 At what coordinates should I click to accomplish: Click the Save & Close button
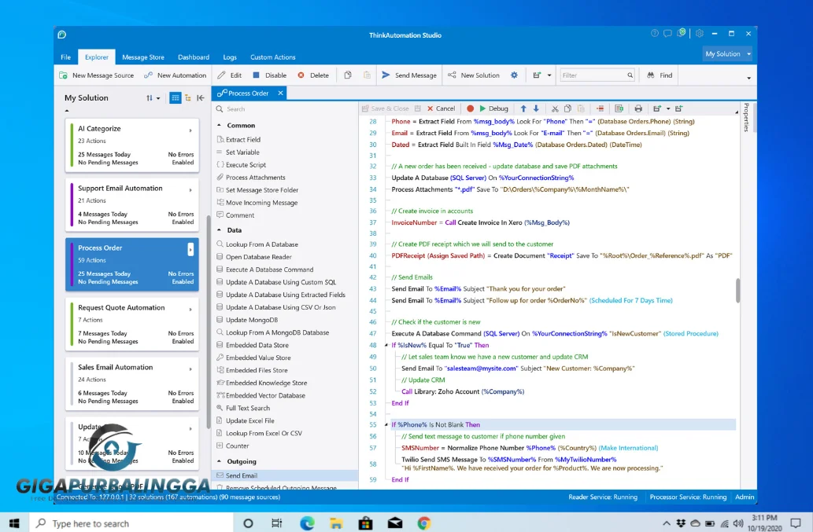point(385,108)
